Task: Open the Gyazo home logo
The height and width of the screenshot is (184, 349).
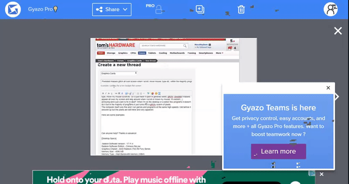Action: coord(13,10)
